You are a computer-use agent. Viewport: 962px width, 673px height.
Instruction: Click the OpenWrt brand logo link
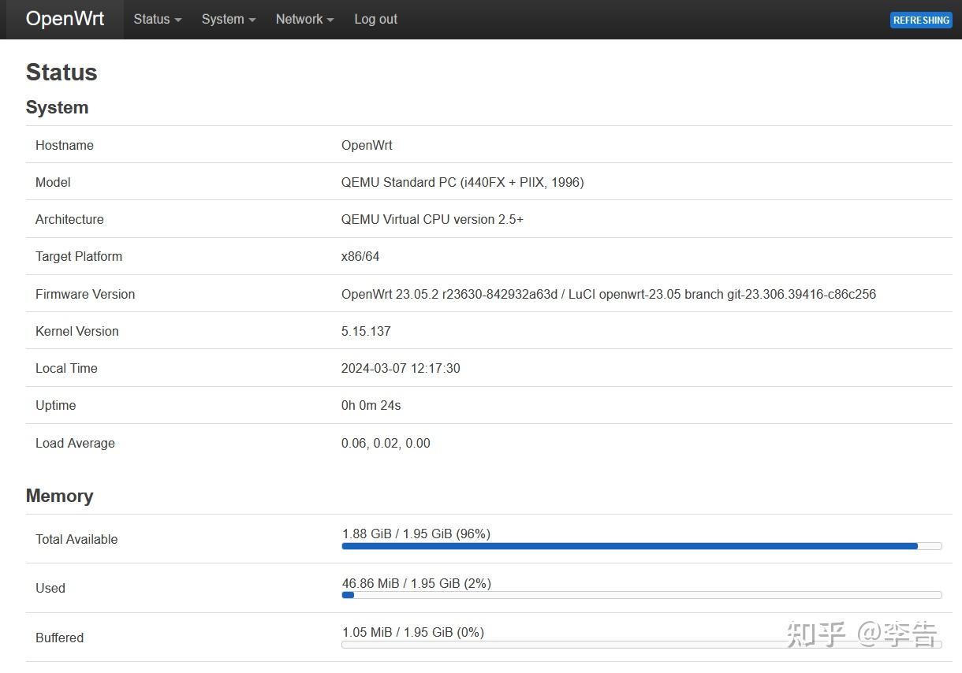[65, 19]
